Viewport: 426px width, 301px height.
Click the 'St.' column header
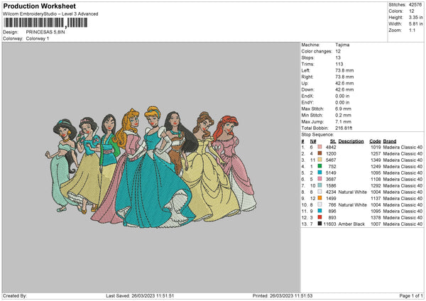pos(333,141)
